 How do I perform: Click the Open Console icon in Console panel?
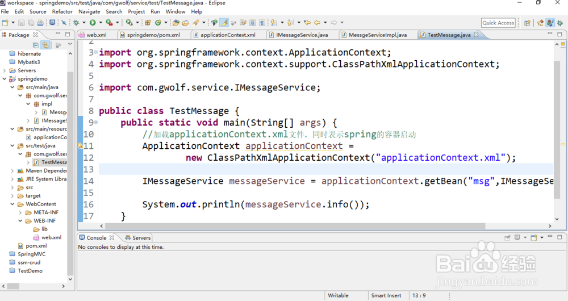coord(533,237)
